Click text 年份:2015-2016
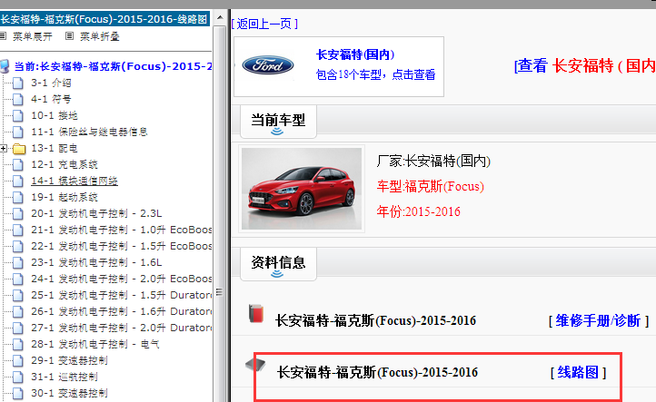 click(418, 211)
